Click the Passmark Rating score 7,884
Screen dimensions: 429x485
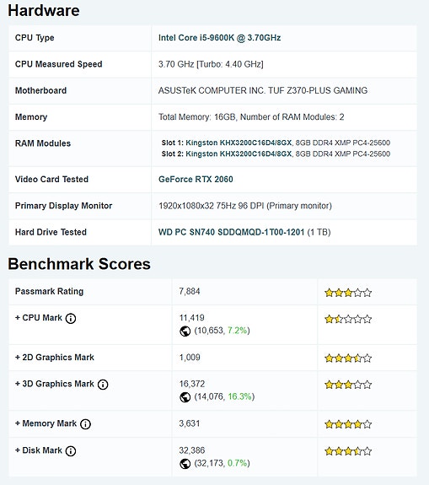(x=190, y=291)
